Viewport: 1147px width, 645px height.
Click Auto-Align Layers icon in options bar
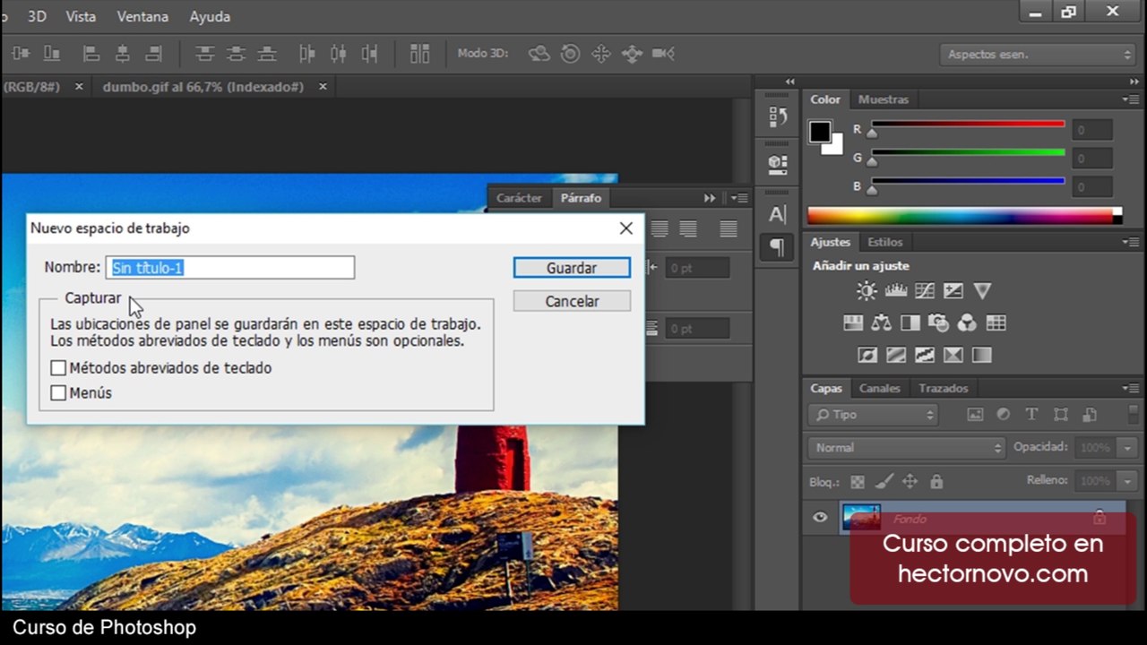[x=419, y=54]
